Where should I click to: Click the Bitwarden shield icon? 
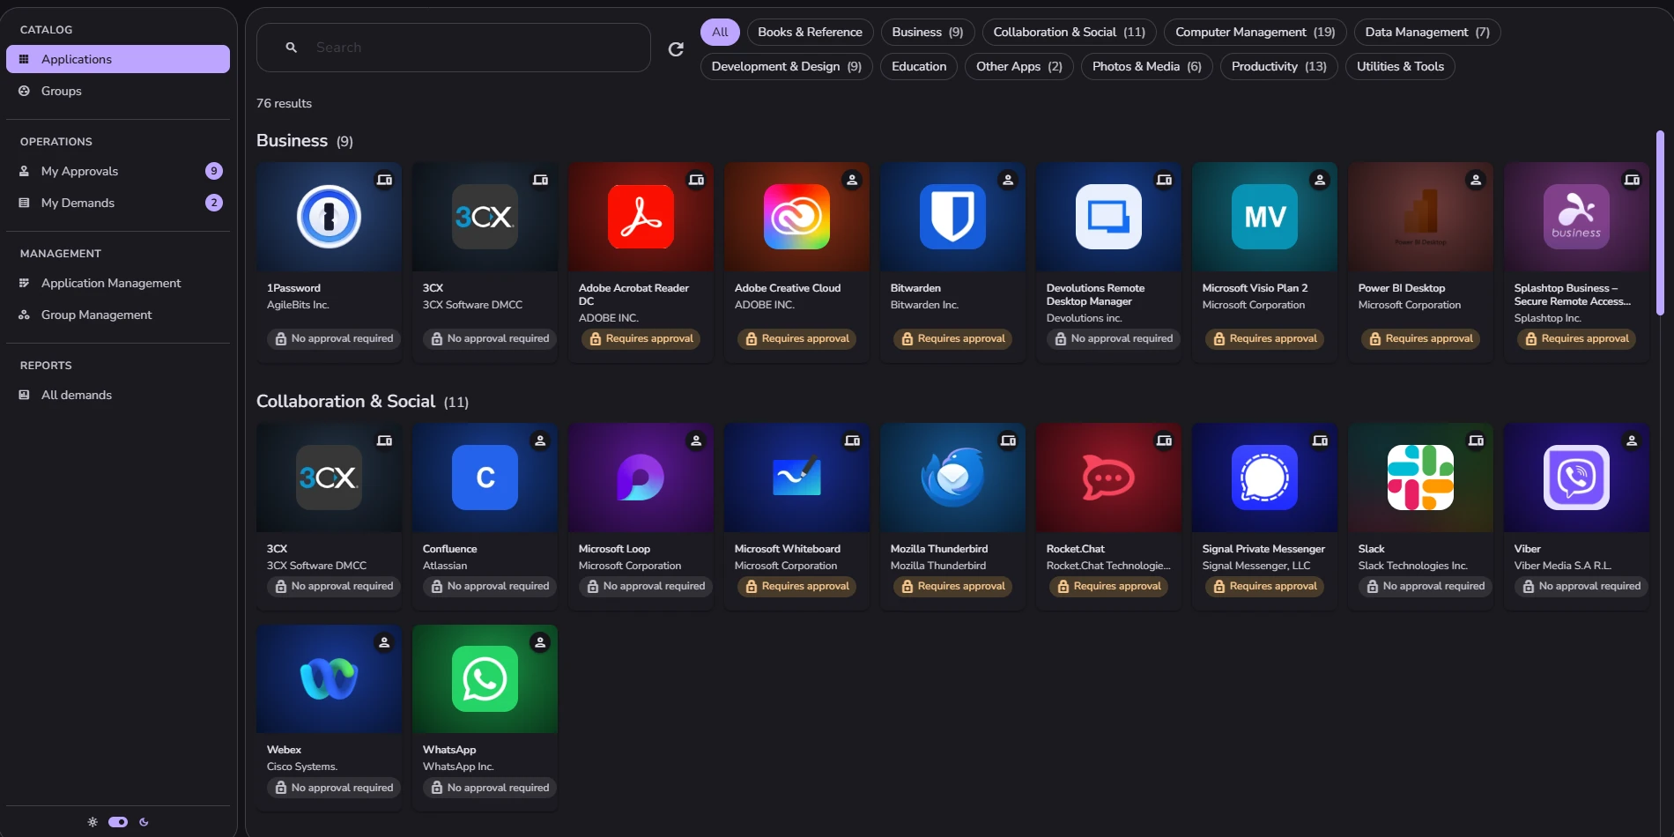(x=952, y=217)
